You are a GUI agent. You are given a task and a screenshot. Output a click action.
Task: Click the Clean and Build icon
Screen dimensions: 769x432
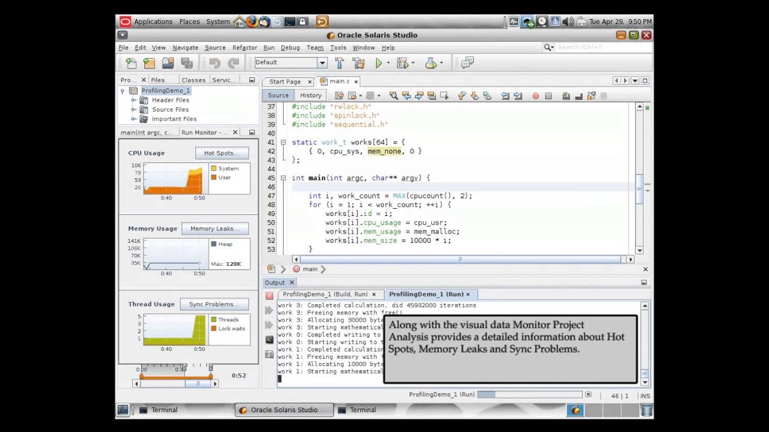point(359,63)
